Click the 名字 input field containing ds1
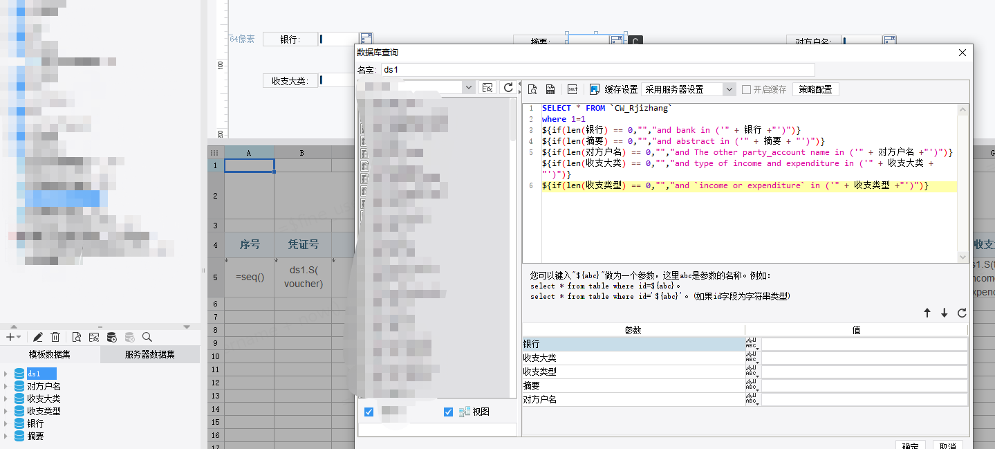Screen dimensions: 995x449 point(597,70)
